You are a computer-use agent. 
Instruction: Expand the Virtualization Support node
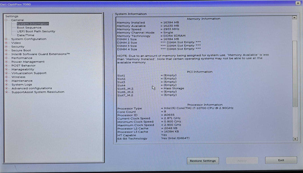(x=6, y=73)
